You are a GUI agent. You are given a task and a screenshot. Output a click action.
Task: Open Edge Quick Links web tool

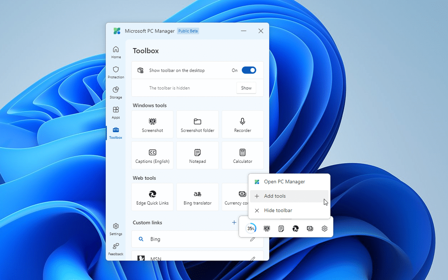click(152, 197)
